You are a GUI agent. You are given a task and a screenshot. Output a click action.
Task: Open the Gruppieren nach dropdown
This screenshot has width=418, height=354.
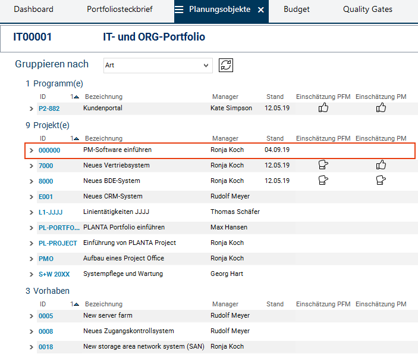pyautogui.click(x=157, y=65)
